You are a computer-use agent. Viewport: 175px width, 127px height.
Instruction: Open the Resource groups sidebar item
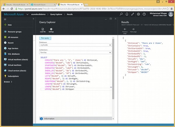pyautogui.click(x=14, y=31)
